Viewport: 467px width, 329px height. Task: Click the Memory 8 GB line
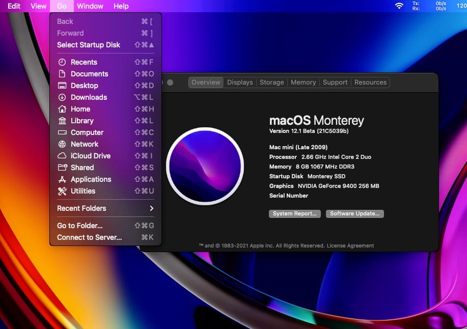[312, 167]
